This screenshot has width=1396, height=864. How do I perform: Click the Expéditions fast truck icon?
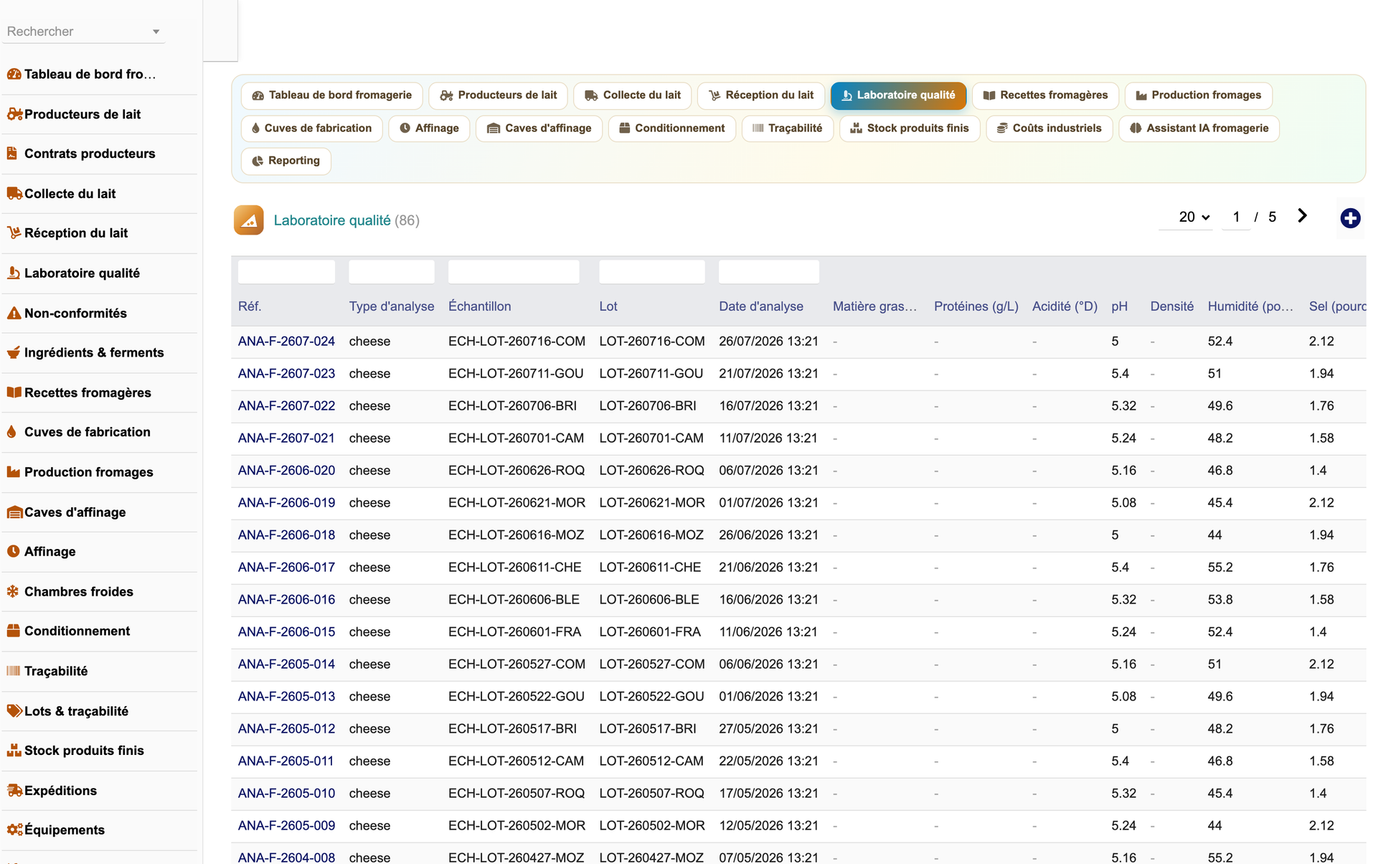[x=14, y=790]
